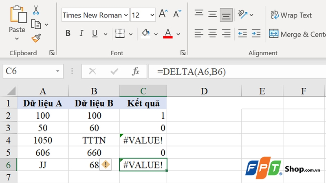
Task: Select column E header
Action: [262, 91]
